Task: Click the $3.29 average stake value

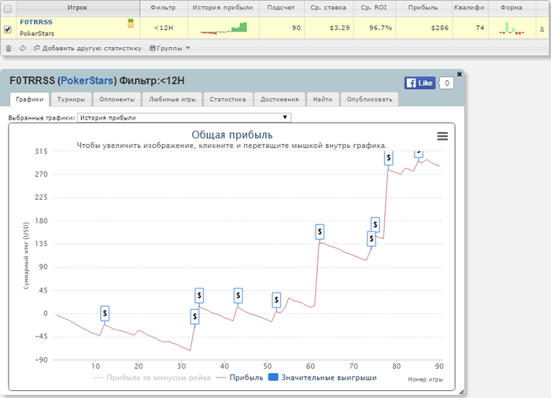Action: pyautogui.click(x=339, y=28)
